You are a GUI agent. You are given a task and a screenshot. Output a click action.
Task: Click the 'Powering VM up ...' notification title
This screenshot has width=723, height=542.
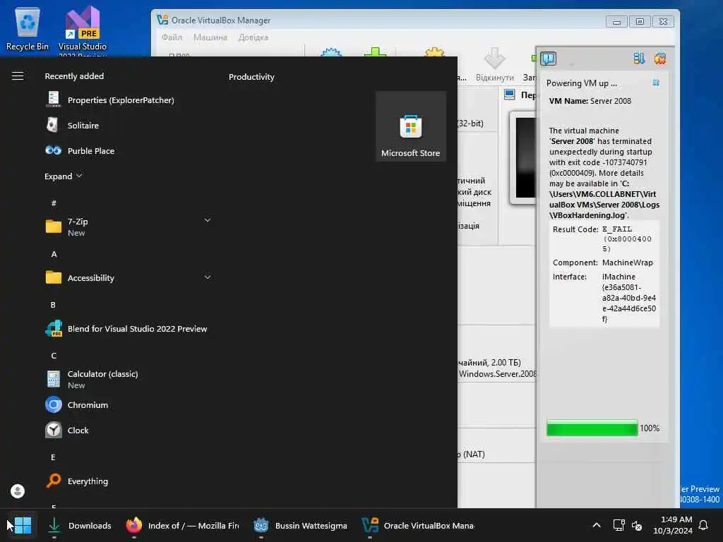582,83
